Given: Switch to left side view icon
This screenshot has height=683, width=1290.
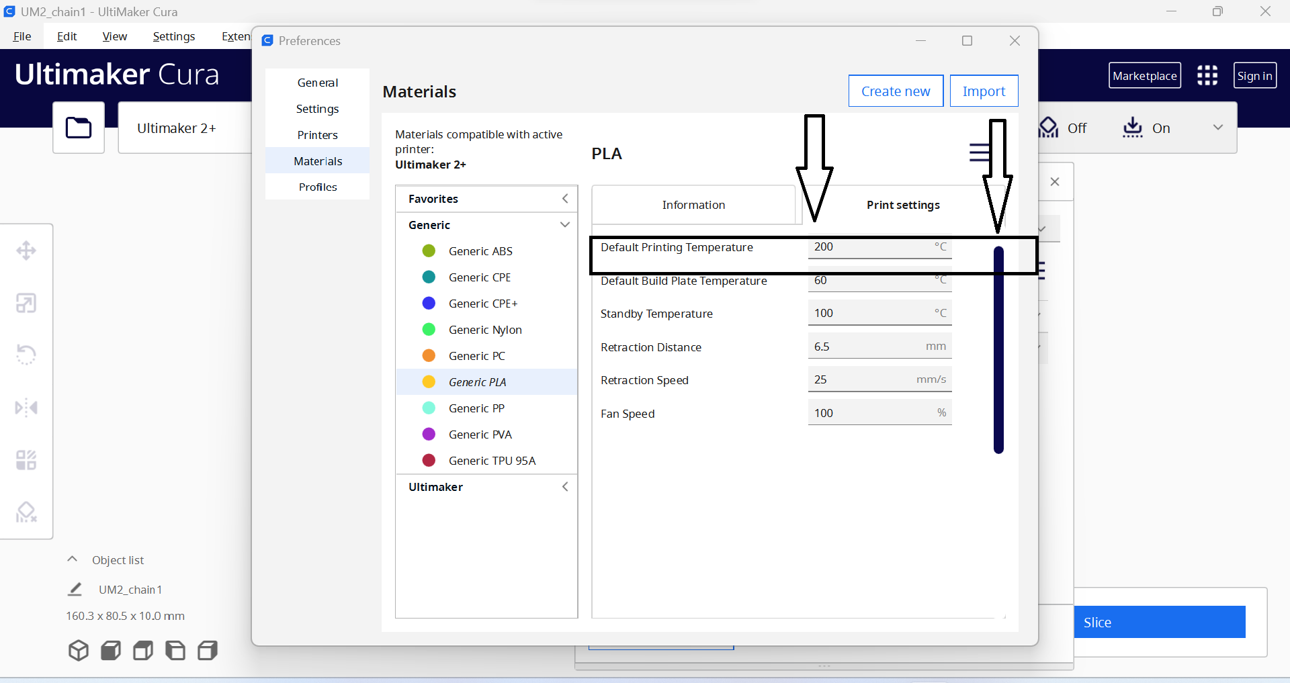Looking at the screenshot, I should tap(175, 650).
